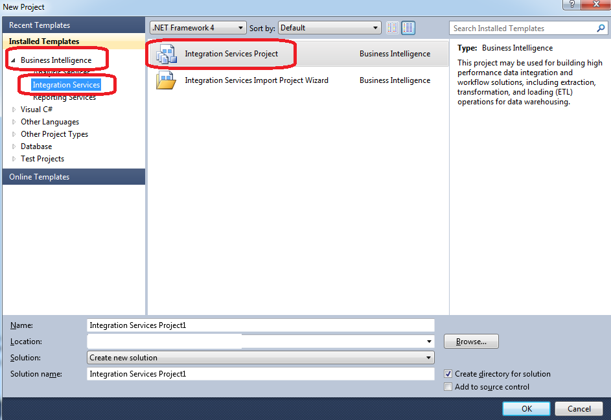Click the Database label
Screen dimensions: 611x420
coord(36,146)
